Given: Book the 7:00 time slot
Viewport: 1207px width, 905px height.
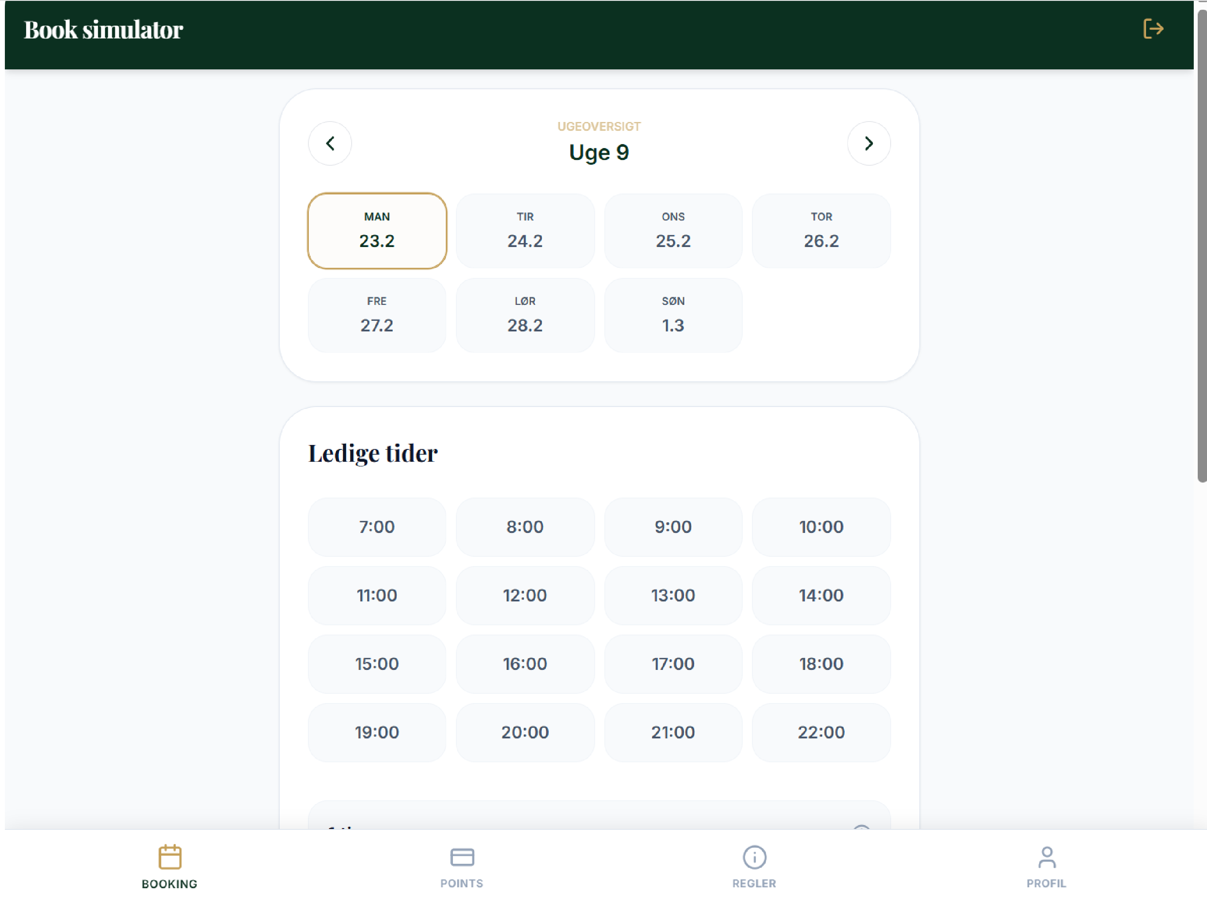Looking at the screenshot, I should click(377, 527).
